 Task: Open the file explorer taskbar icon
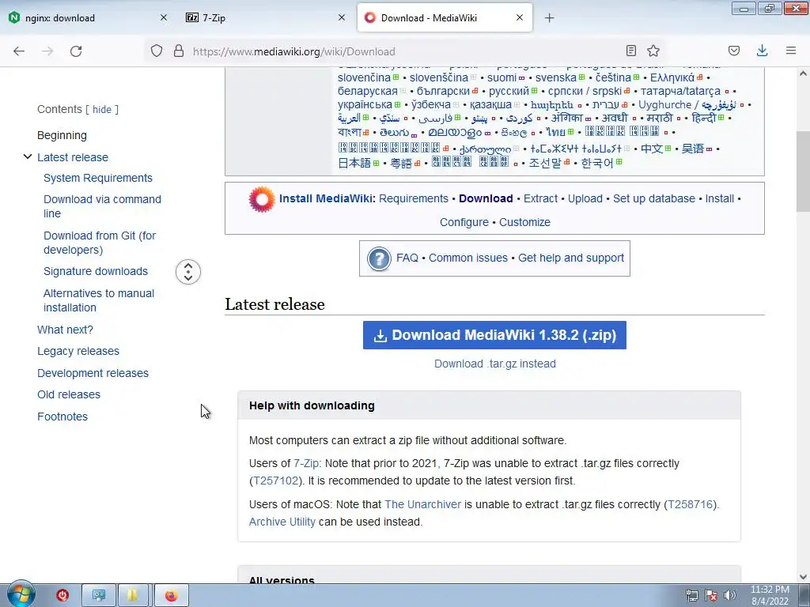(x=133, y=596)
